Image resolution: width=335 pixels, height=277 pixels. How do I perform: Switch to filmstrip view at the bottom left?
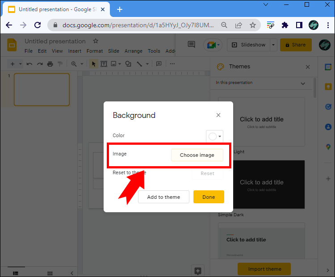16,273
